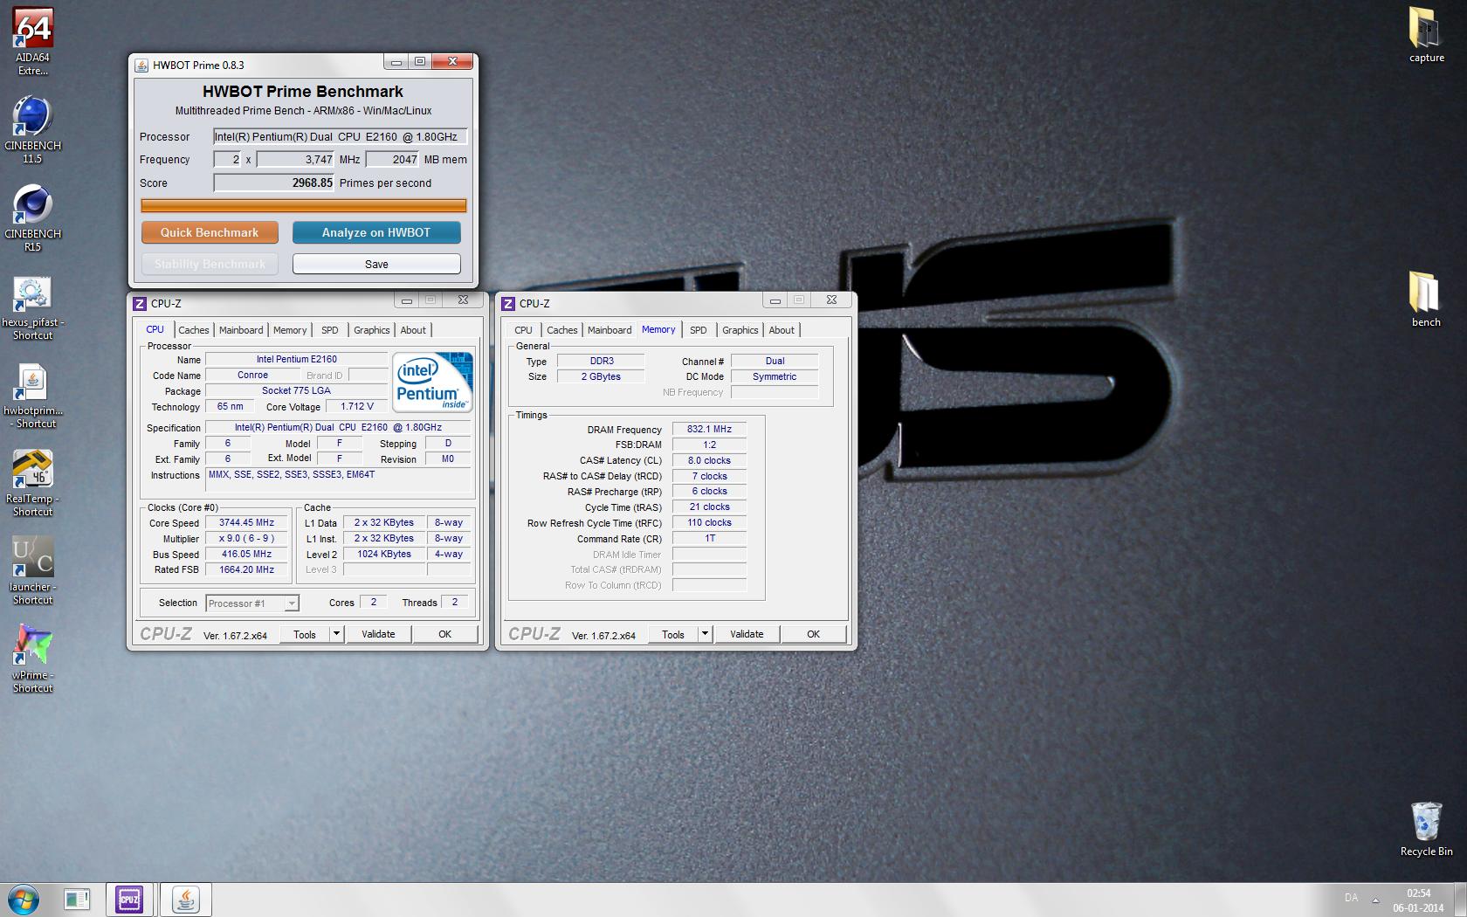This screenshot has width=1467, height=917.
Task: Switch to SPD tab in right CPU-Z
Action: pyautogui.click(x=699, y=330)
